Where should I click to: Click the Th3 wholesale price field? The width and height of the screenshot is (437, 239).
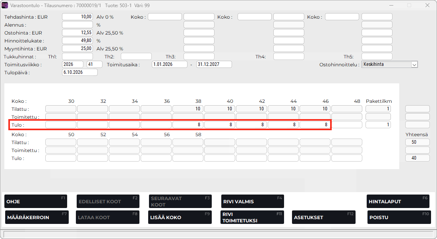(199, 56)
